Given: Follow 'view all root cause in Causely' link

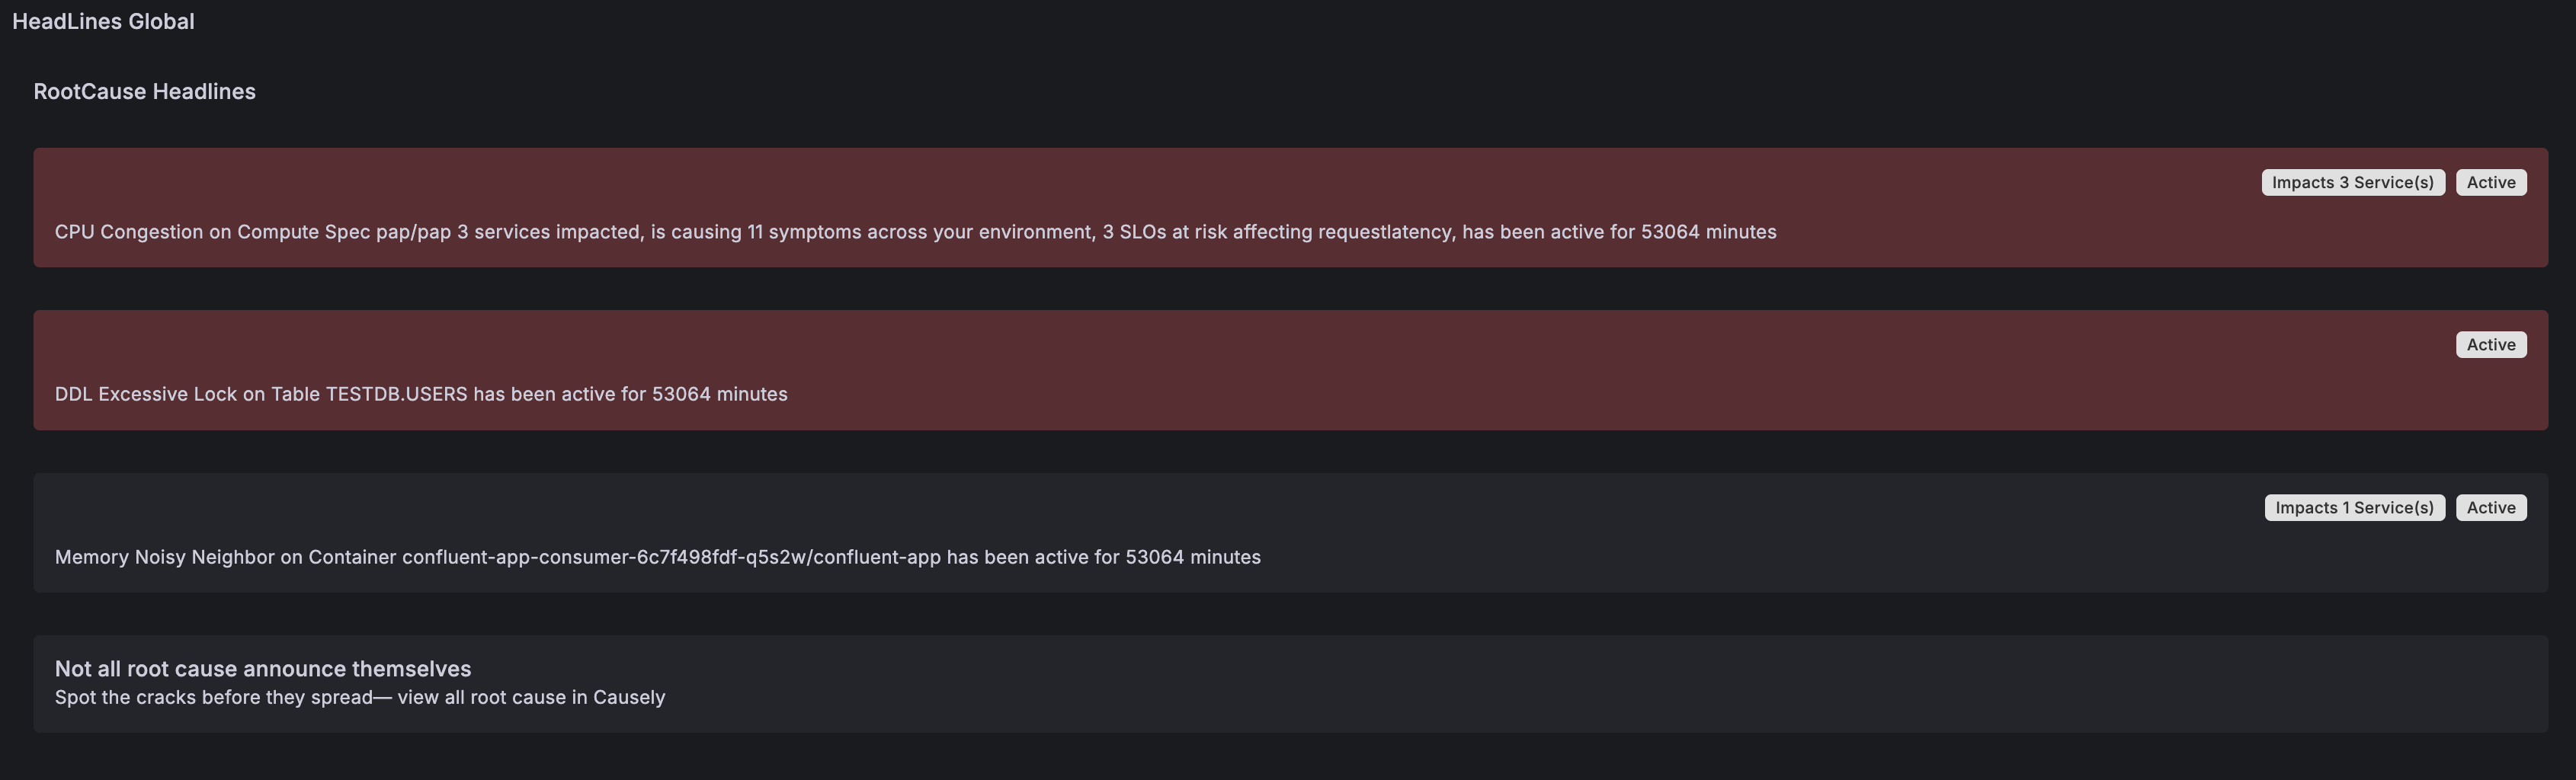Looking at the screenshot, I should 531,697.
